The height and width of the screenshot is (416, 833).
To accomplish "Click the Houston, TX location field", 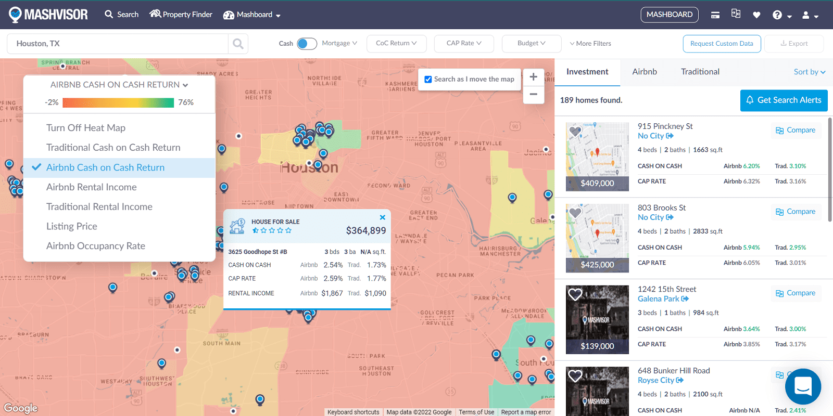I will tap(118, 44).
